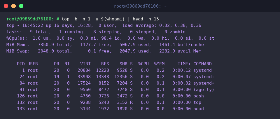The height and width of the screenshot is (119, 280).
Task: Click the SHR value 1820
Action: tap(122, 109)
